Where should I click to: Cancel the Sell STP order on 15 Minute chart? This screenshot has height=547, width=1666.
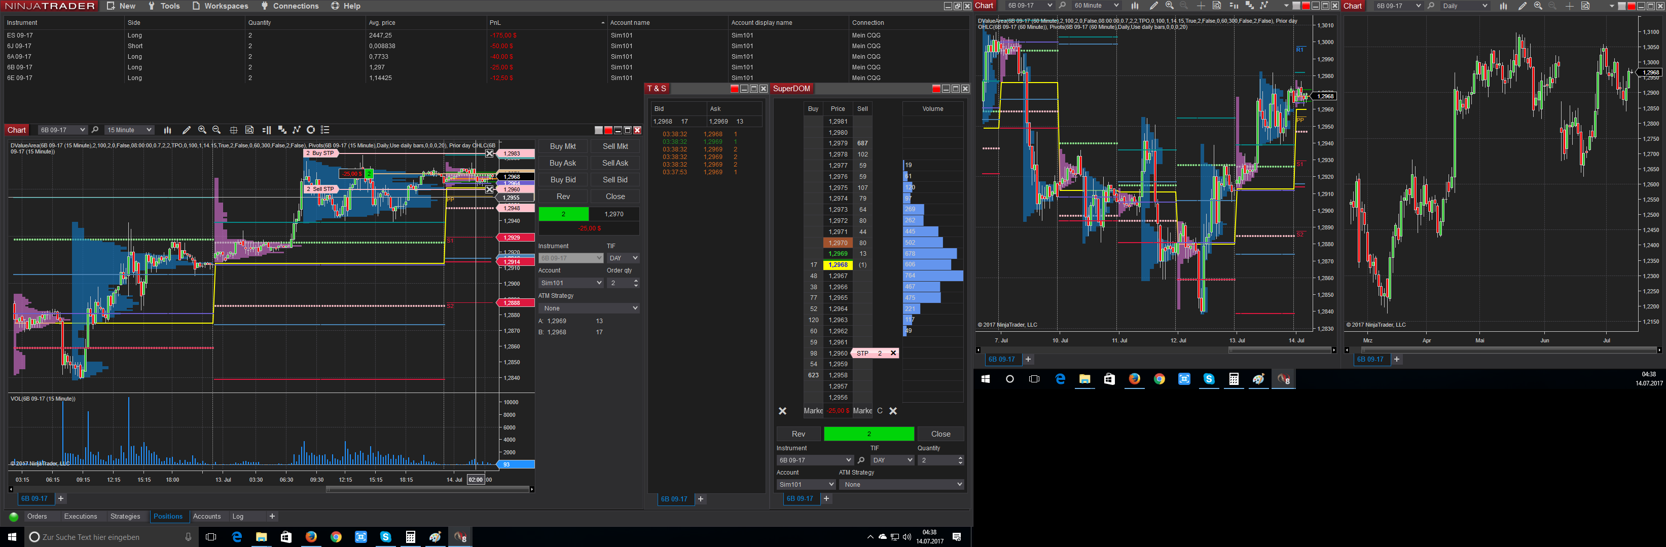point(490,189)
